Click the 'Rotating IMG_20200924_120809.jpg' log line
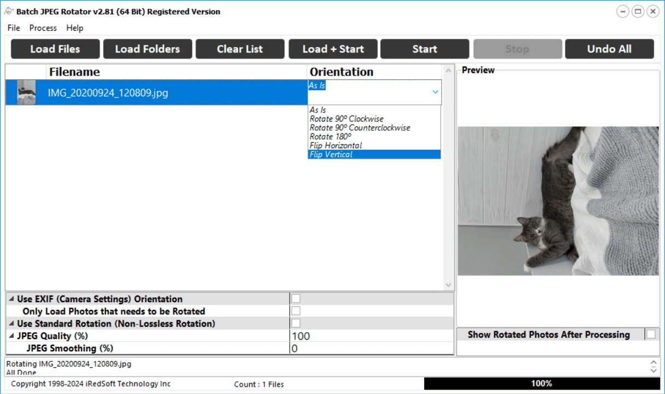665x394 pixels. pos(69,363)
